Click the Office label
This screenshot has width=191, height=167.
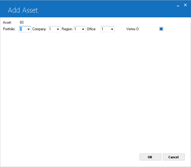coord(91,29)
